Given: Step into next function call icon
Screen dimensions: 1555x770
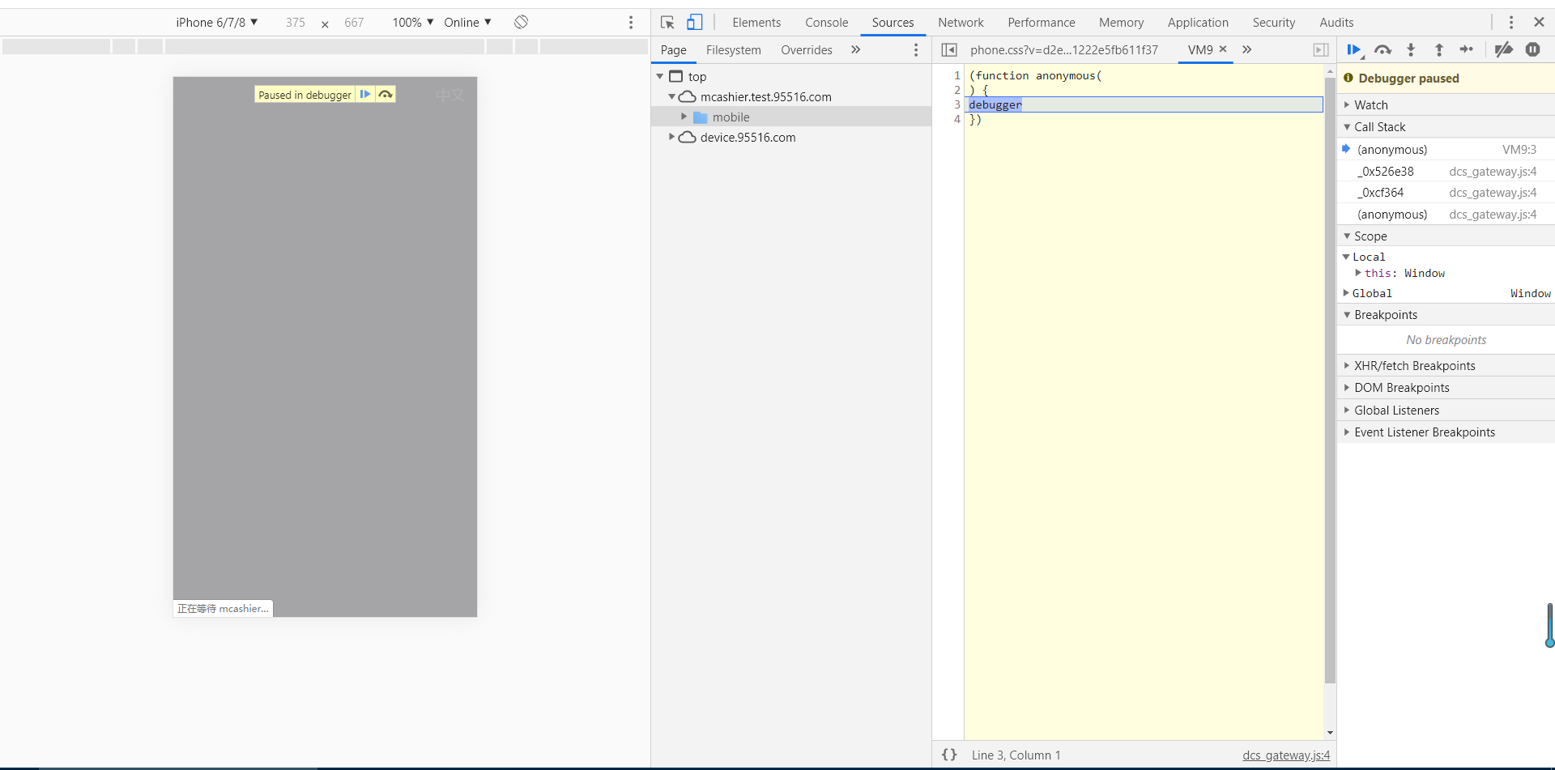Looking at the screenshot, I should [x=1411, y=50].
